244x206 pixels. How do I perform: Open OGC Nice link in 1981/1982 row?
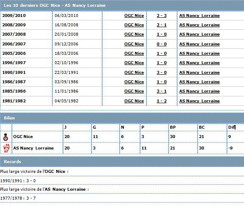point(134,101)
